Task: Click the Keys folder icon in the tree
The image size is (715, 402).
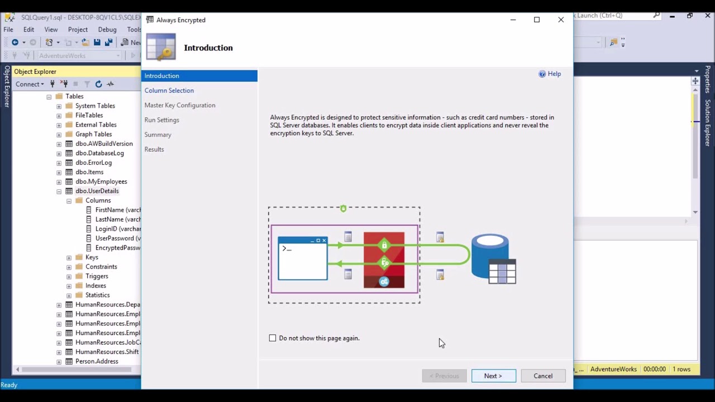Action: pyautogui.click(x=79, y=257)
